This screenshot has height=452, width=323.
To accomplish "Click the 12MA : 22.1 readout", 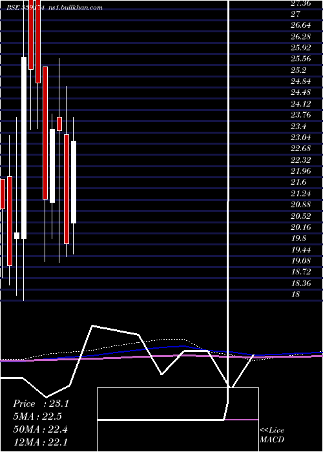I will (40, 442).
